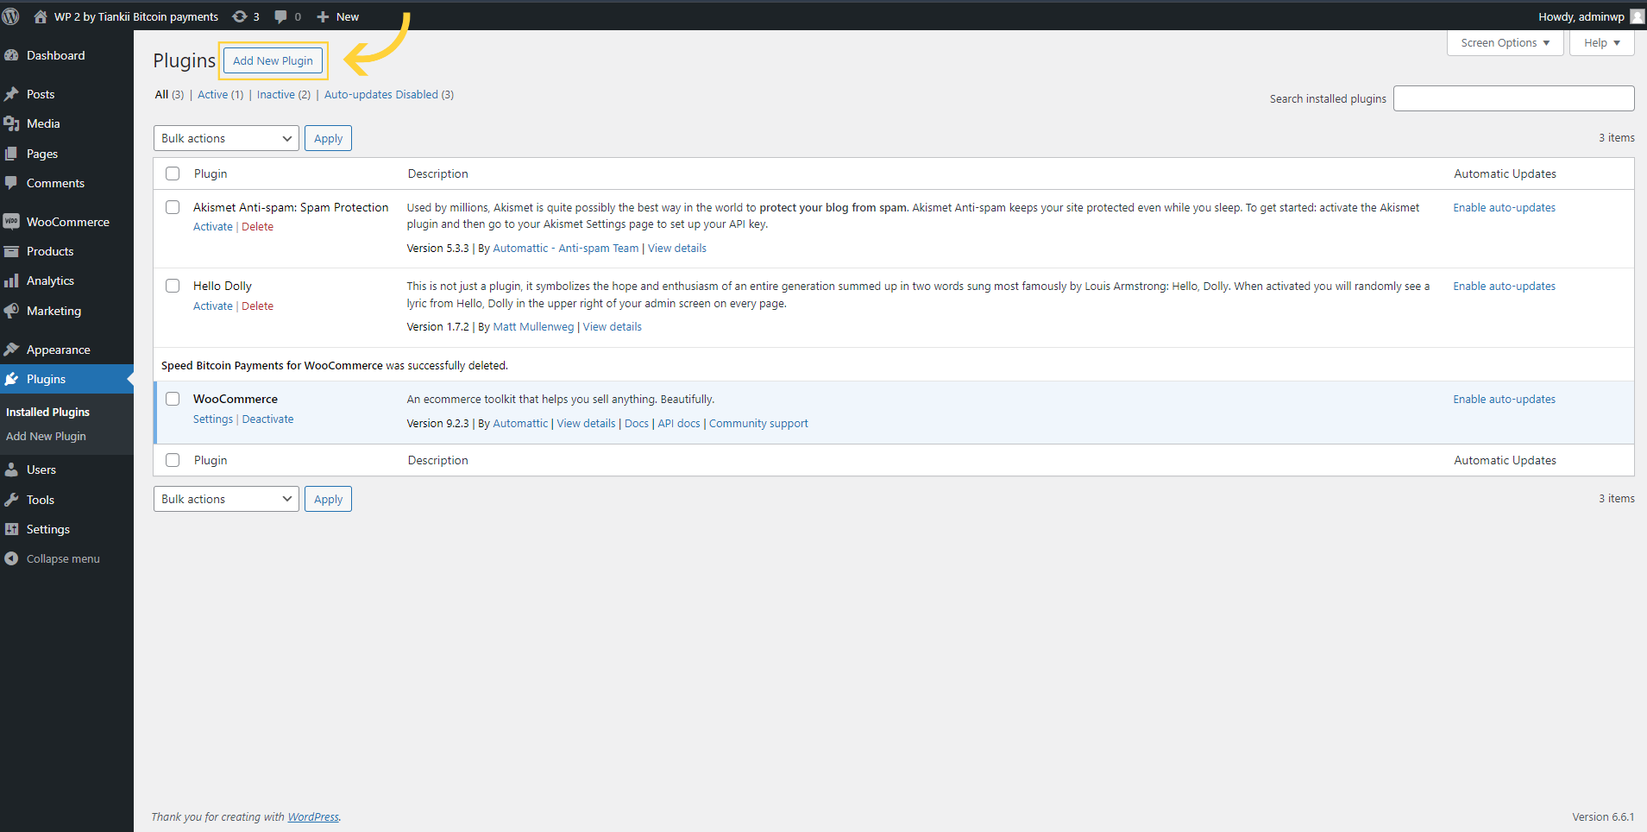Open the WordPress logo menu
Image resolution: width=1647 pixels, height=832 pixels.
point(11,16)
